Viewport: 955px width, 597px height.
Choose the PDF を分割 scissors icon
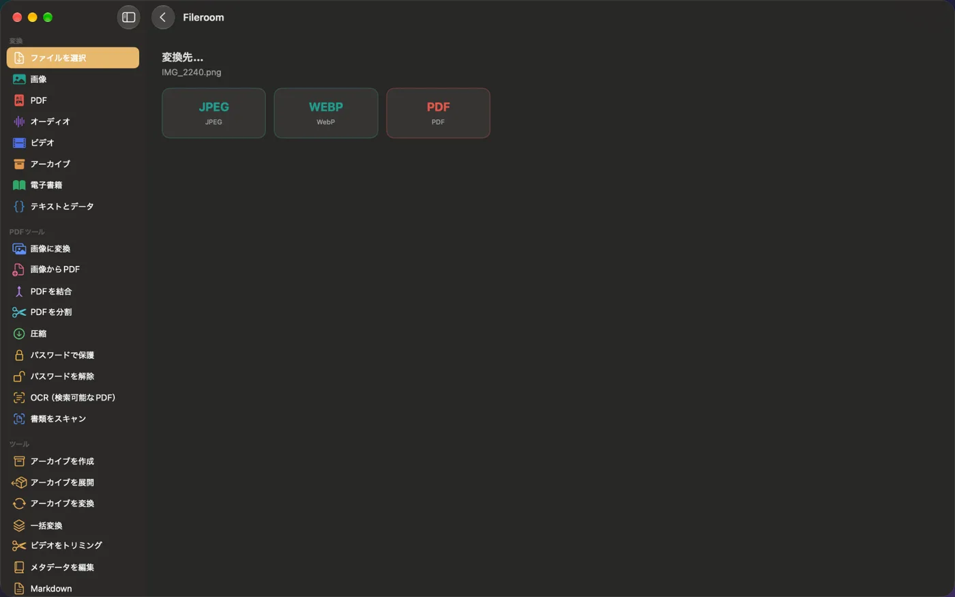pos(19,312)
